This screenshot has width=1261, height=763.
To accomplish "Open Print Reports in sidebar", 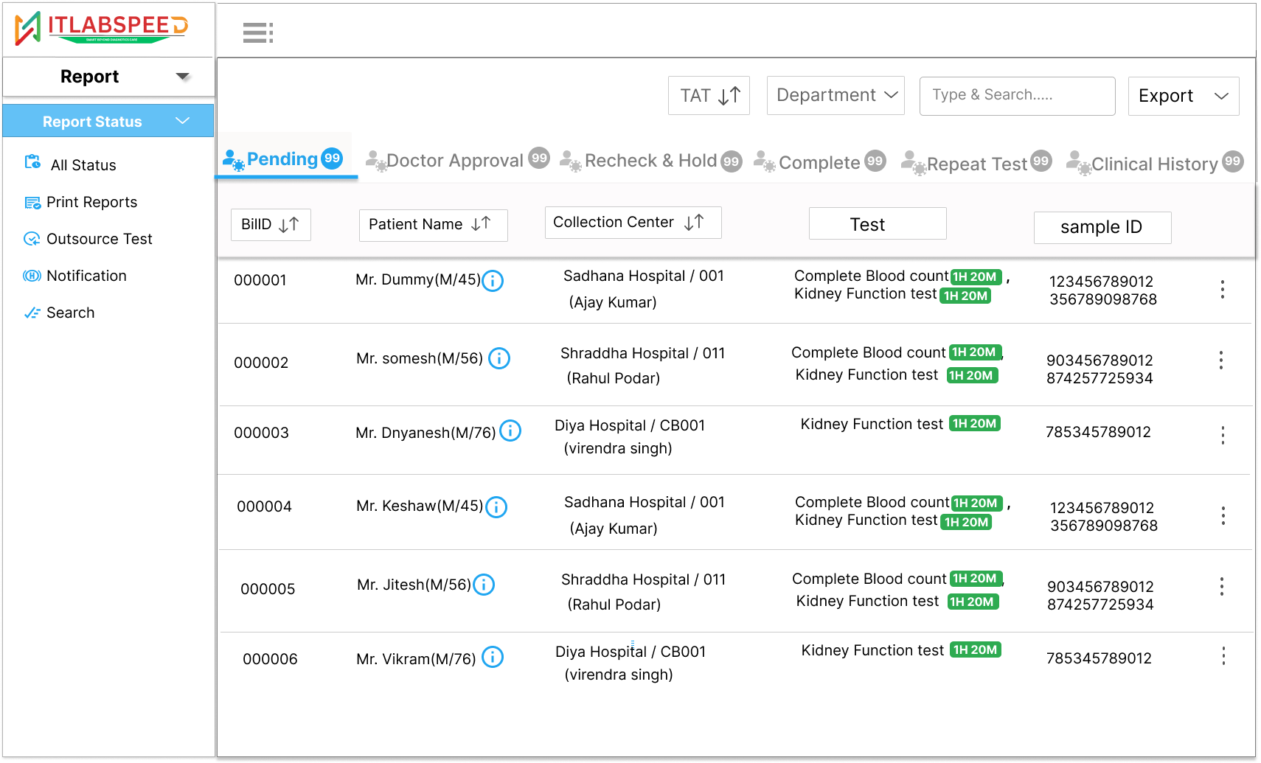I will click(92, 202).
